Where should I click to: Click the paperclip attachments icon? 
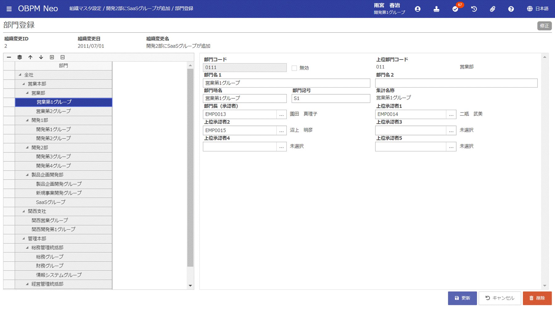492,9
